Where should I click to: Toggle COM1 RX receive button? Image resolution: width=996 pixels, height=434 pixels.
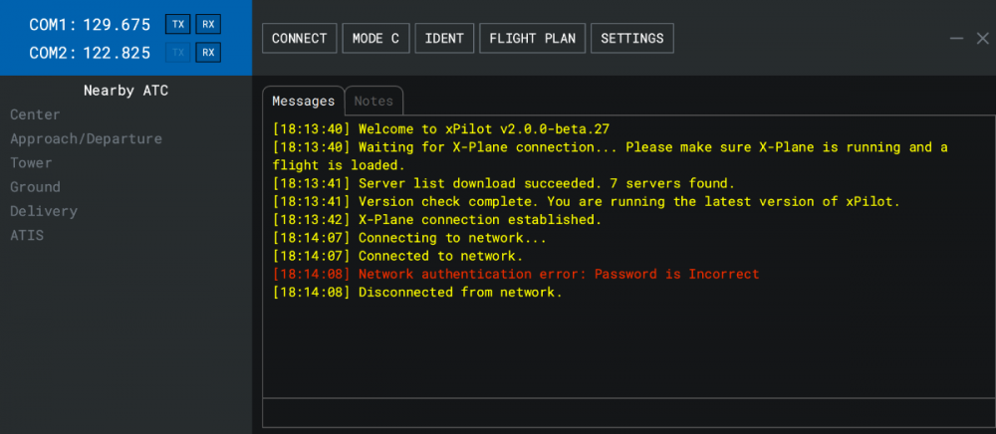point(208,24)
